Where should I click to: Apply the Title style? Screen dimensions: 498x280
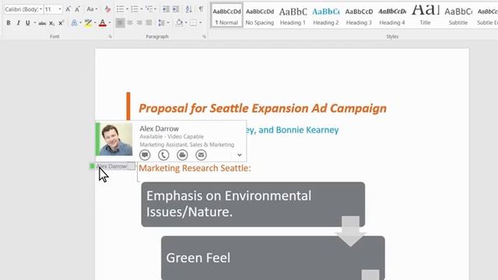pos(425,15)
